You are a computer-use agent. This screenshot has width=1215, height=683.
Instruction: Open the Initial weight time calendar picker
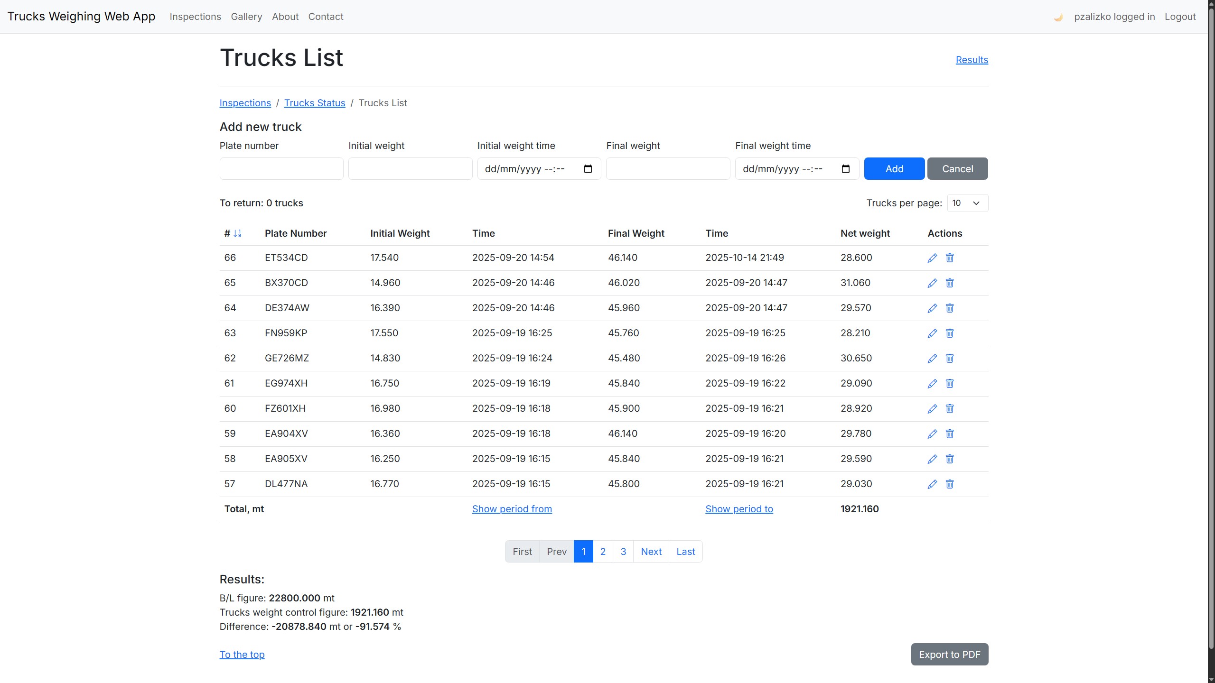tap(588, 169)
